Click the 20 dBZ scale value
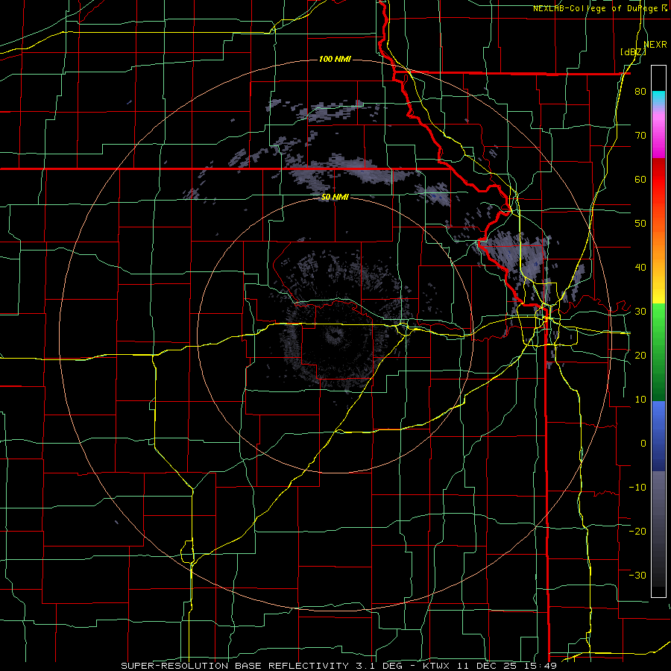 click(640, 355)
